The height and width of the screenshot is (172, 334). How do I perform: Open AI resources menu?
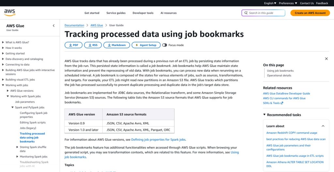click(x=169, y=13)
